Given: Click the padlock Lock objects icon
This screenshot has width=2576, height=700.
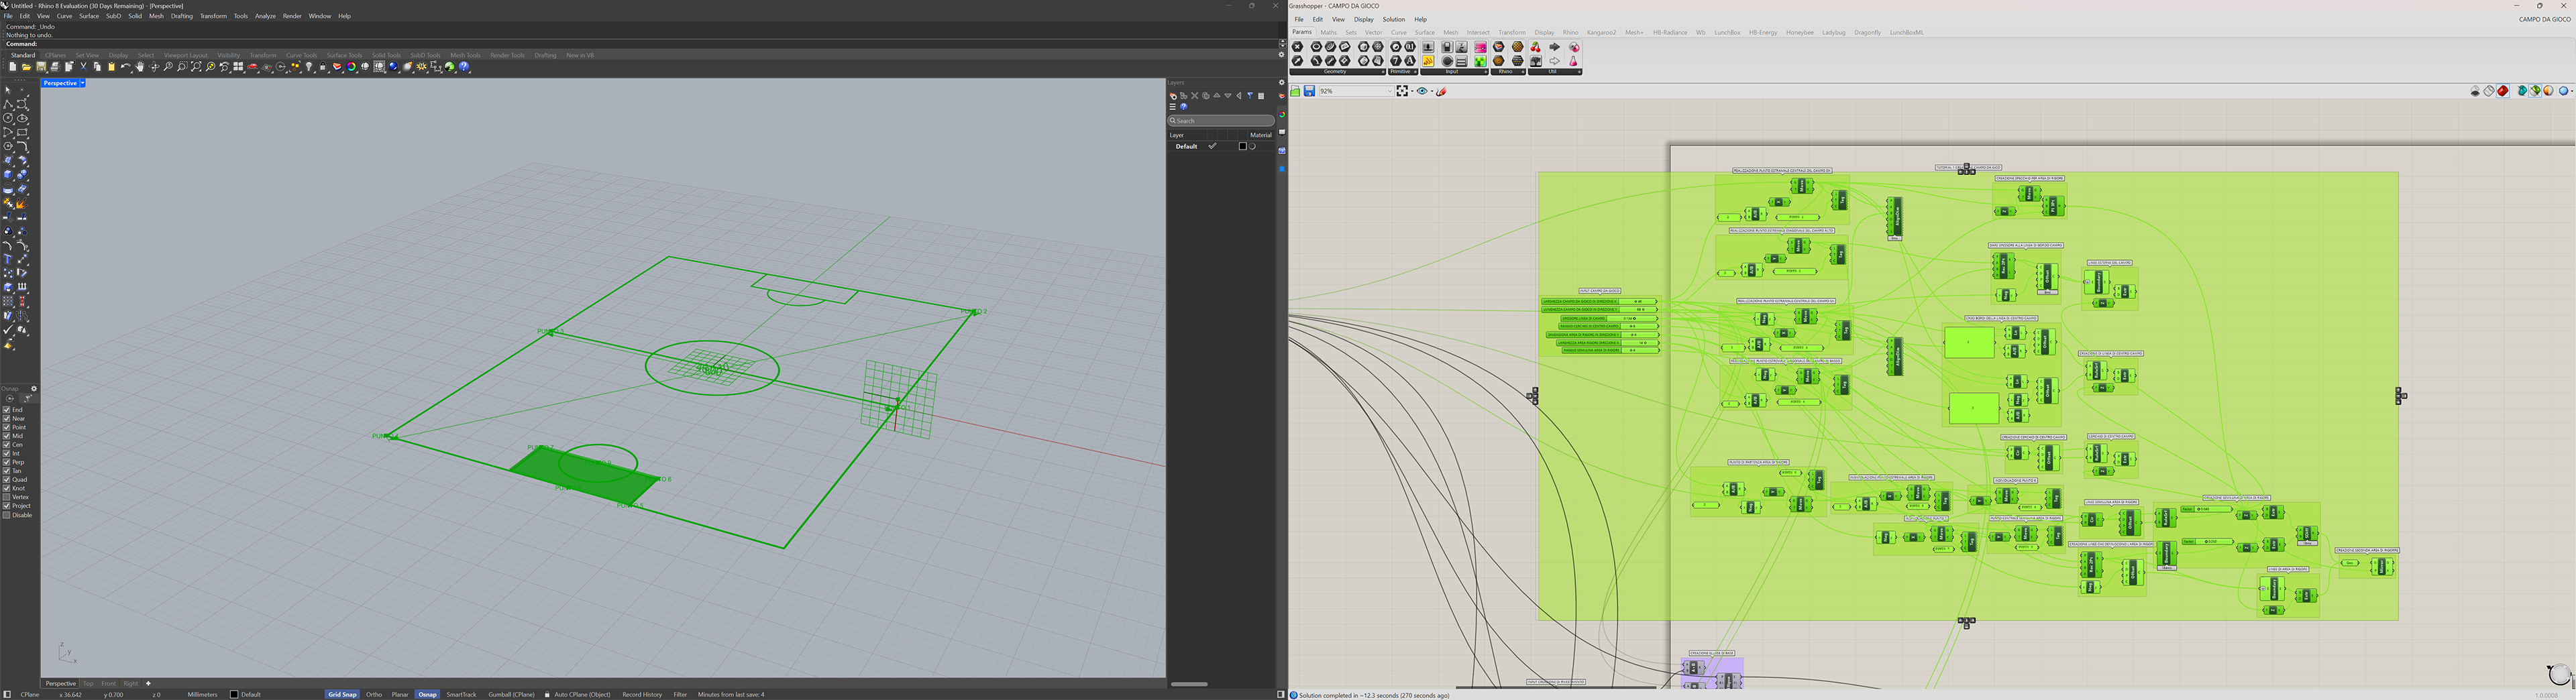Looking at the screenshot, I should point(323,67).
